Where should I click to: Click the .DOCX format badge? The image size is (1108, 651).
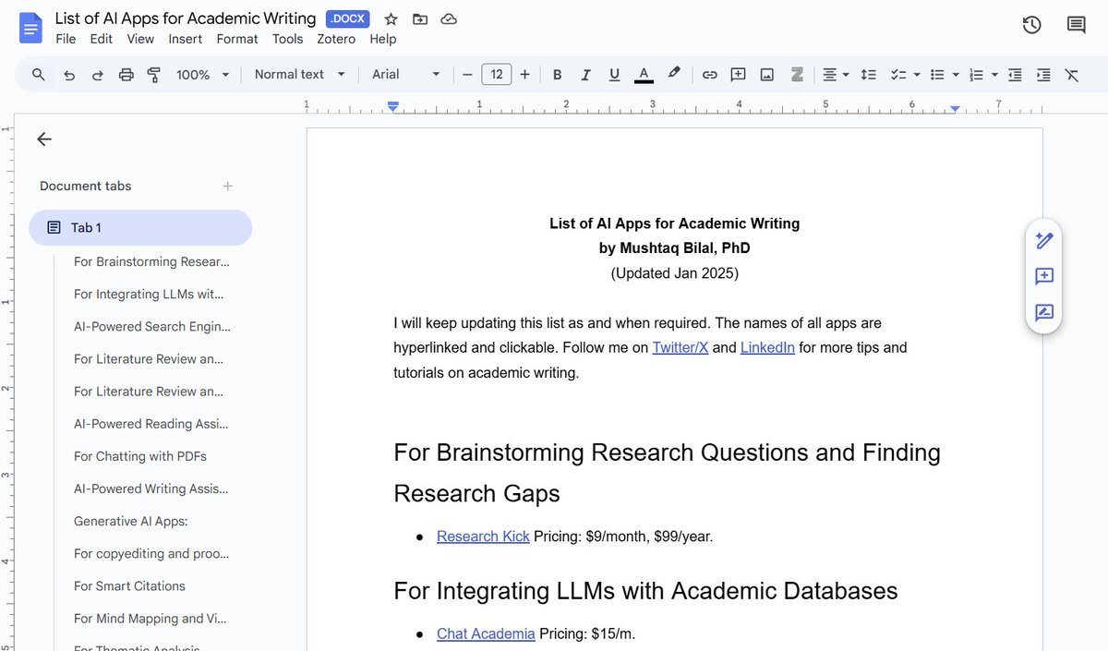pyautogui.click(x=348, y=19)
